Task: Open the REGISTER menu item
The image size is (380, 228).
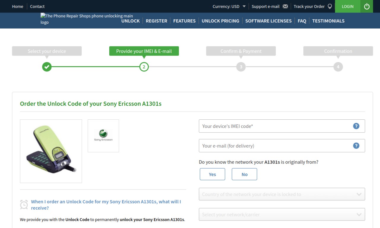Action: (x=156, y=21)
